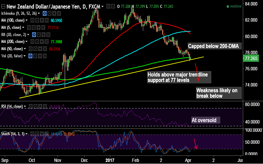Open MA (100, close) dropdown arrow

tap(26, 21)
